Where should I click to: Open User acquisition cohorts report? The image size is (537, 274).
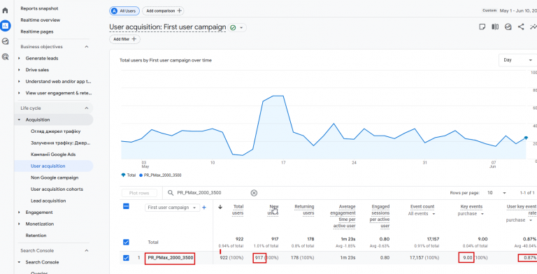[x=57, y=189]
